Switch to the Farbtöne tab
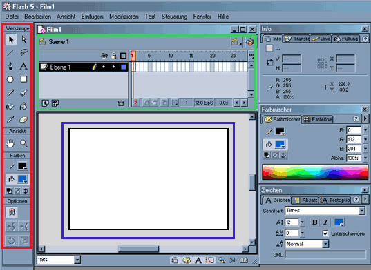371x270 pixels. (318, 119)
